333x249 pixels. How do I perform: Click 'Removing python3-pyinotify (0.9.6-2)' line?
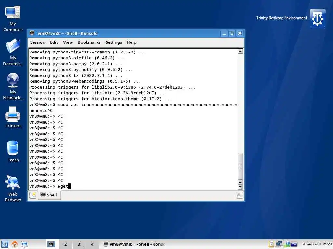click(81, 70)
